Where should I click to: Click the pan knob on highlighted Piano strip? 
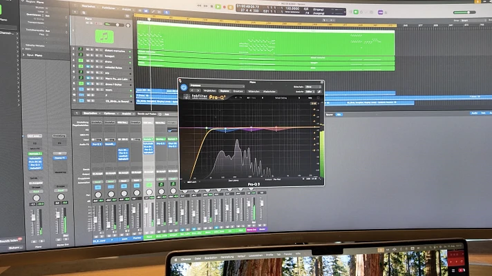coord(149,192)
